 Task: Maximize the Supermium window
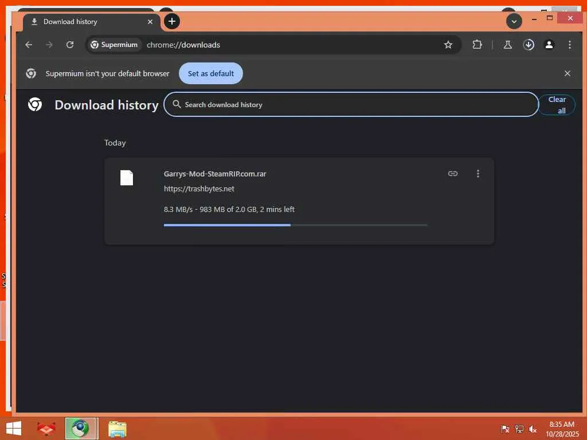550,18
